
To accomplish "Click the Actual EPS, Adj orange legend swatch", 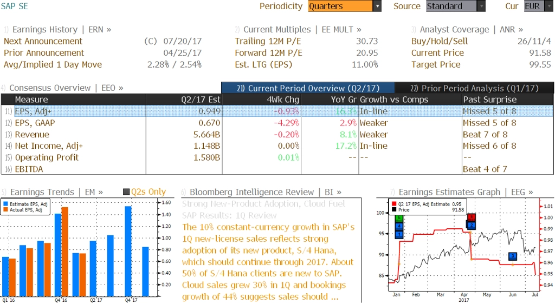I will [x=5, y=210].
